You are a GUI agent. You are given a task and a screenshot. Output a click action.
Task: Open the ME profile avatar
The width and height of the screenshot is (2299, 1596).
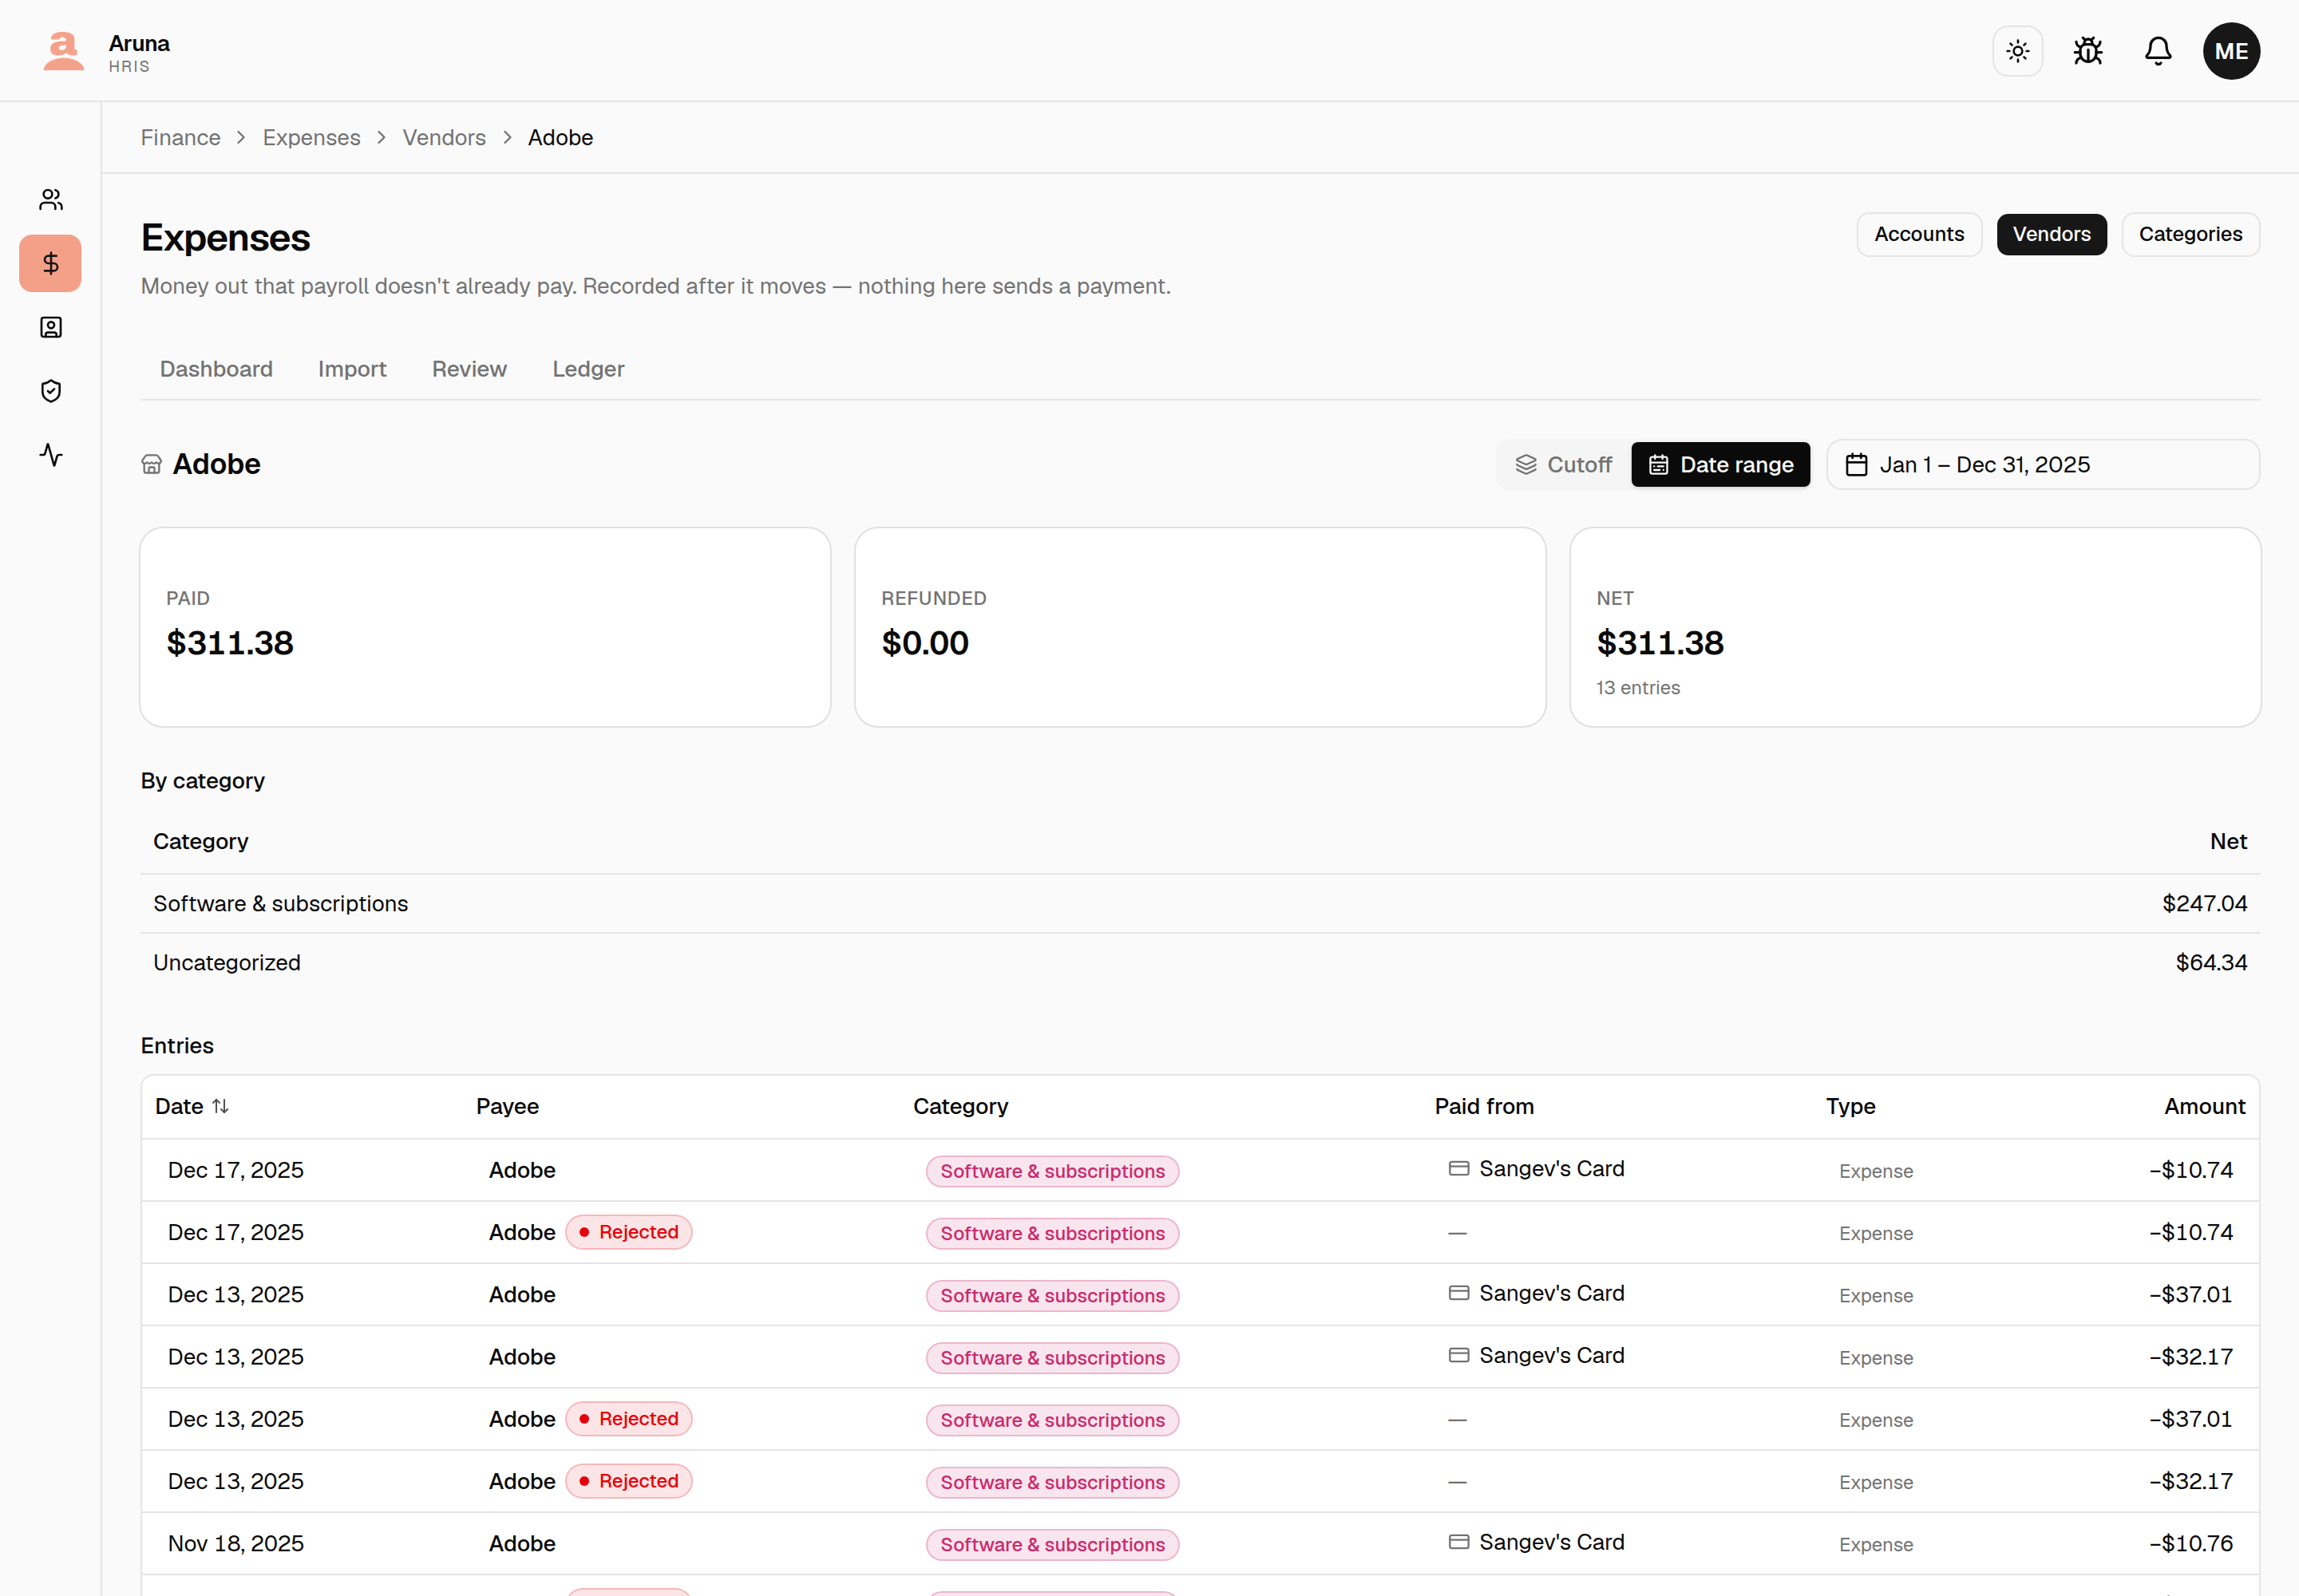(x=2231, y=51)
